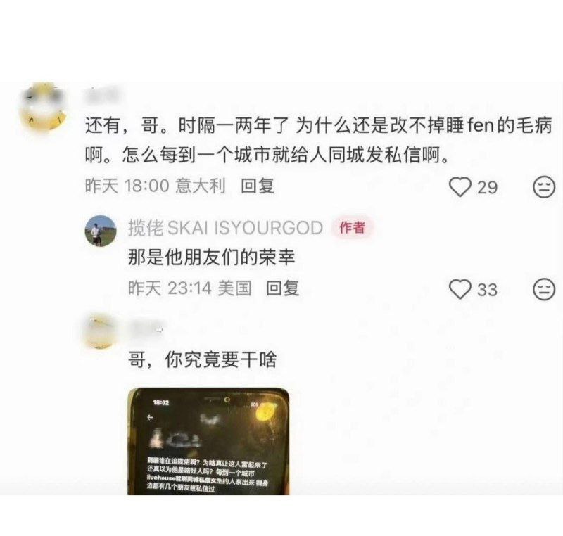Tap the emoji face beside 29 likes
Screen dimensions: 563x536
(543, 186)
